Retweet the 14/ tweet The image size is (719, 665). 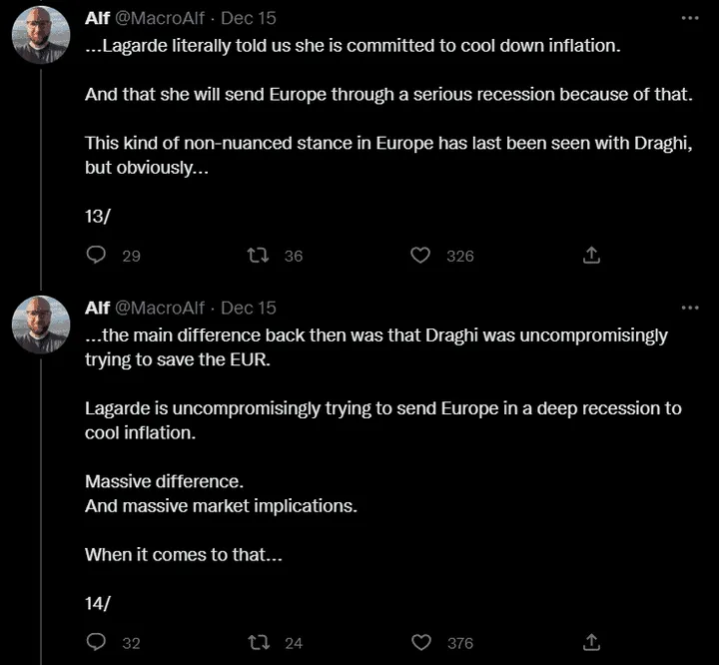(x=258, y=642)
